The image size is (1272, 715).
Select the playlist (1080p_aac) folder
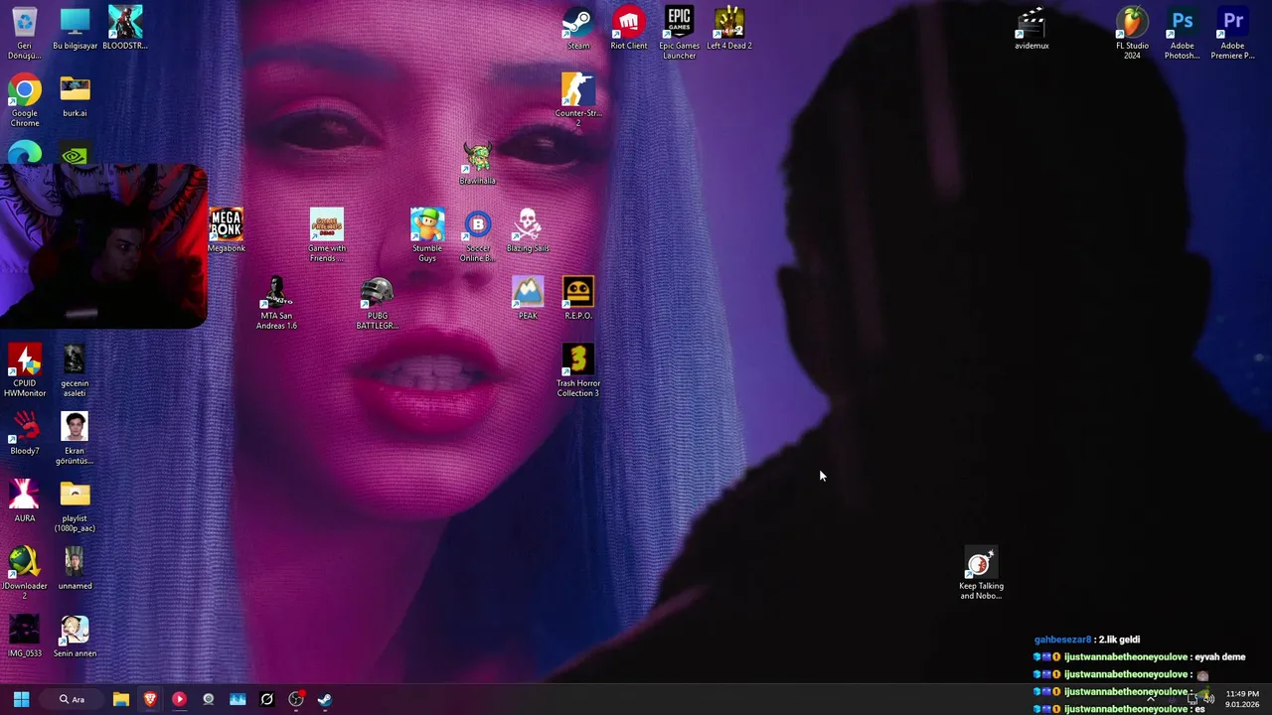(x=75, y=505)
